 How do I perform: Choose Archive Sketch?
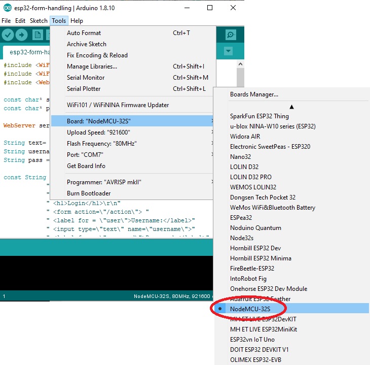pos(132,44)
